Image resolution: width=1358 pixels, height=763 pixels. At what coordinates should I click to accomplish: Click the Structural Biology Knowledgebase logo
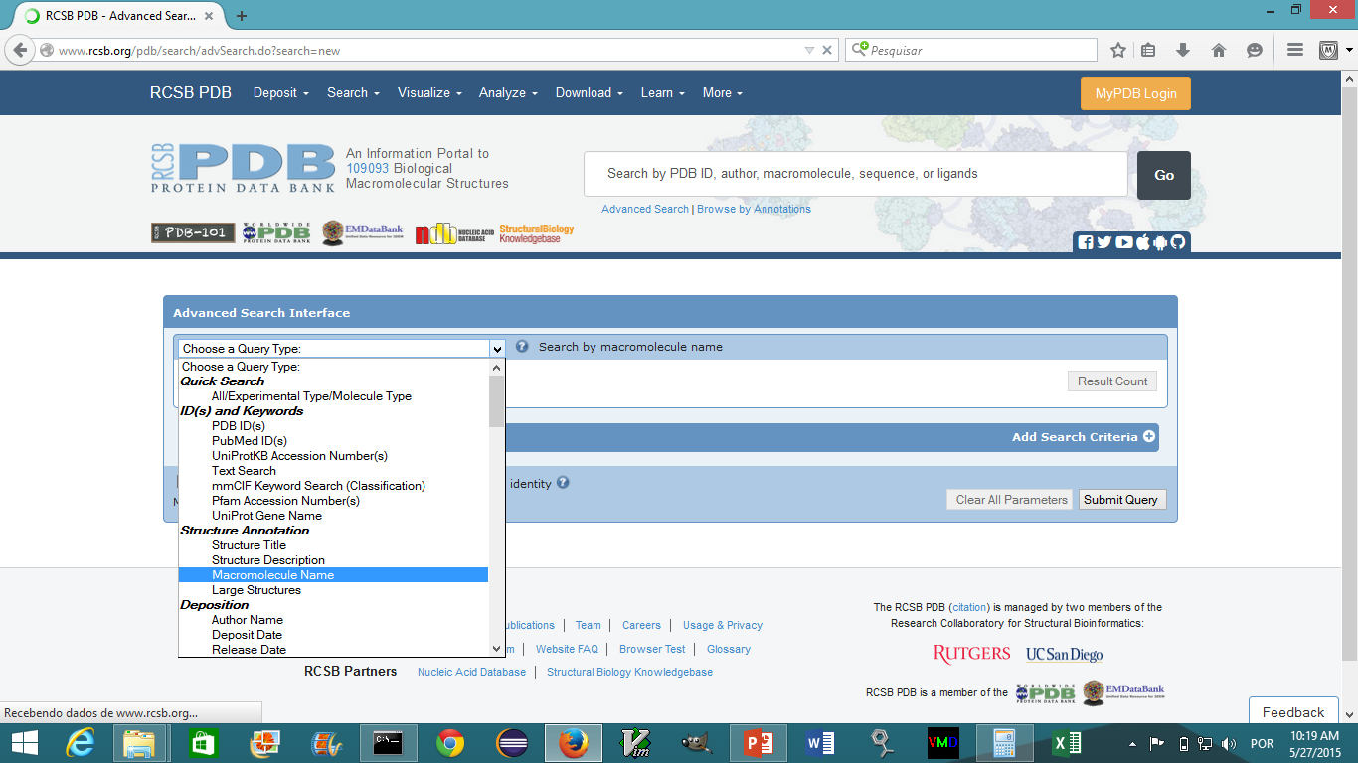(x=537, y=233)
